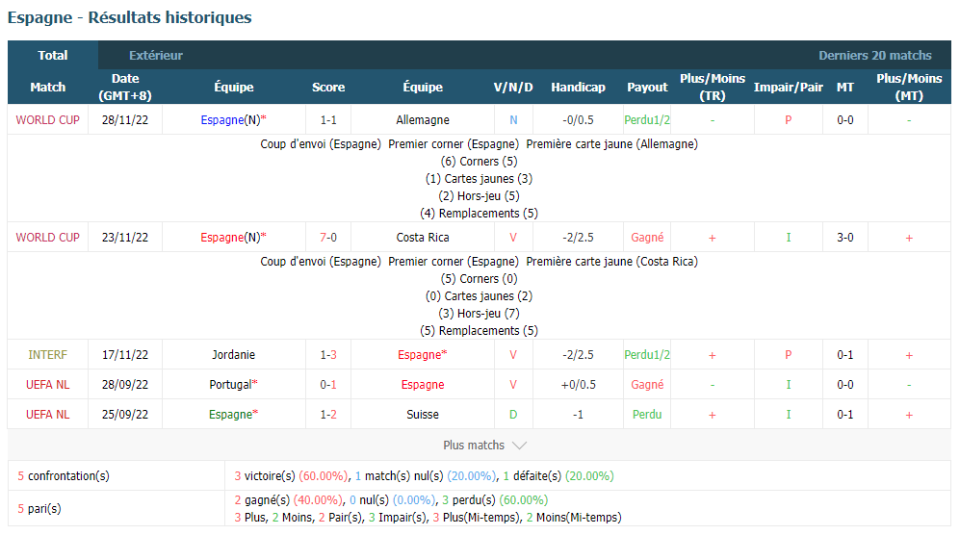Click the 0-1 score against Portugal
The width and height of the screenshot is (960, 535).
pyautogui.click(x=328, y=385)
